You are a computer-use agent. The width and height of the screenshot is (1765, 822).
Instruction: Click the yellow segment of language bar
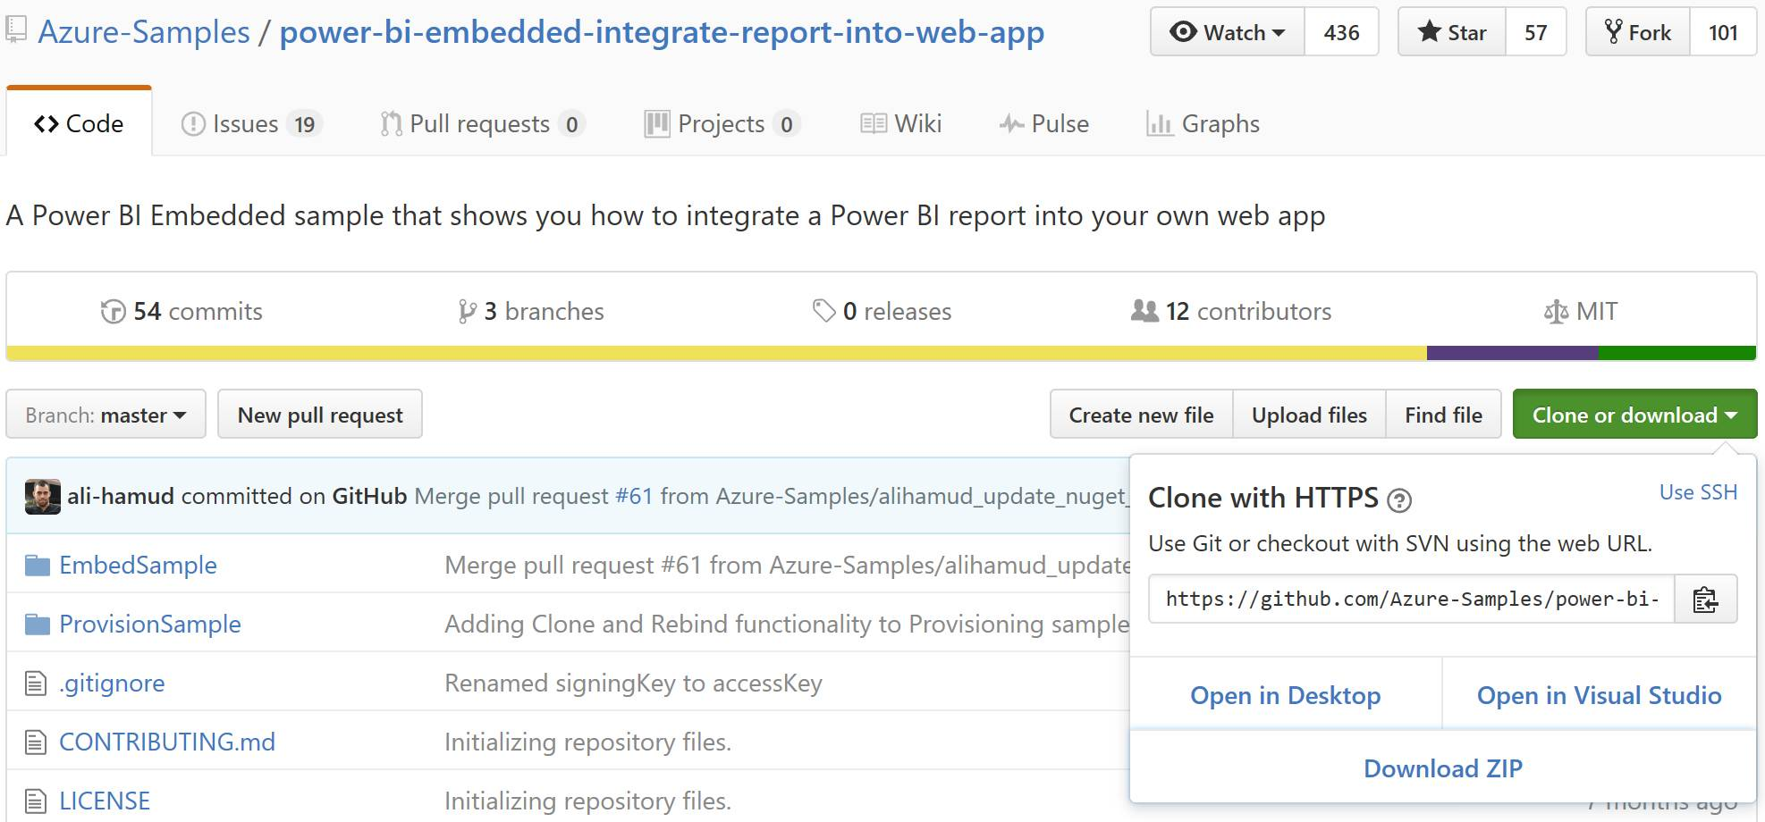[716, 353]
